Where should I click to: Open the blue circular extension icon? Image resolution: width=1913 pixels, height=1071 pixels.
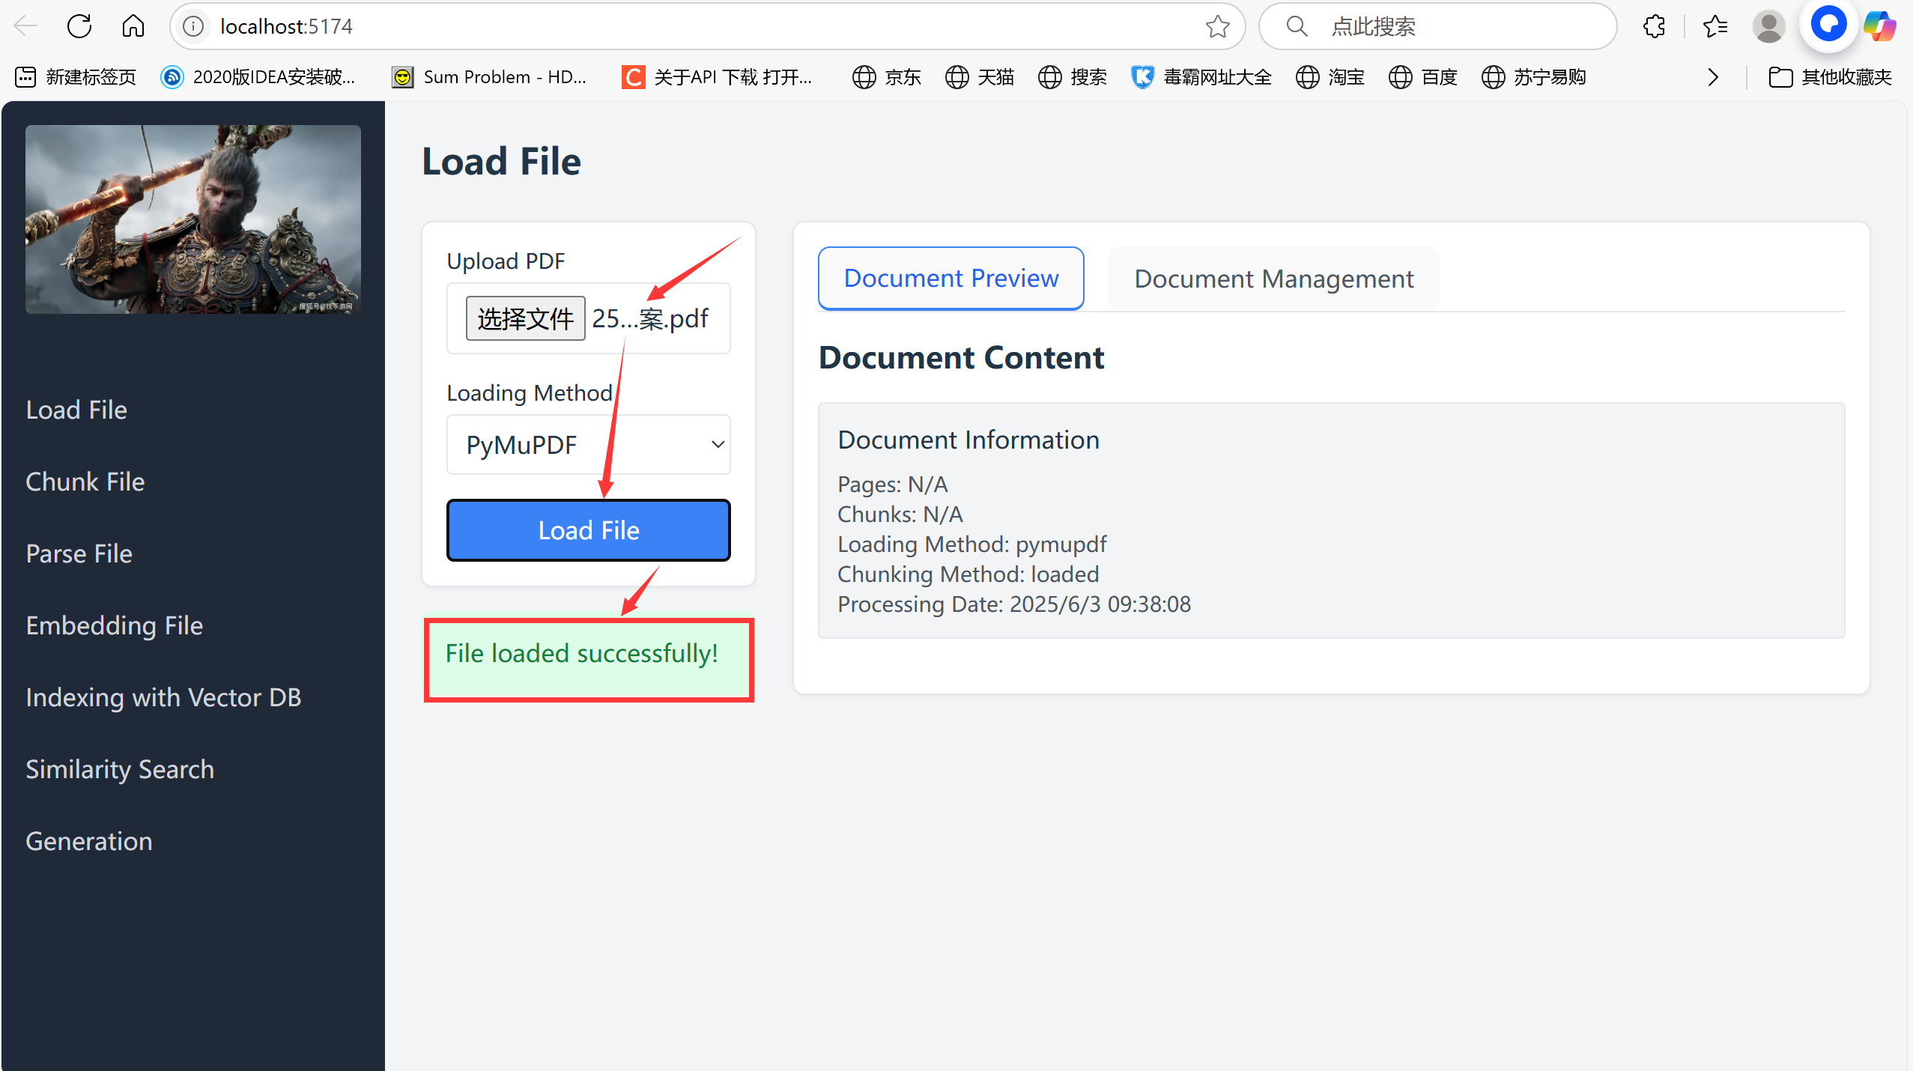[x=1828, y=25]
